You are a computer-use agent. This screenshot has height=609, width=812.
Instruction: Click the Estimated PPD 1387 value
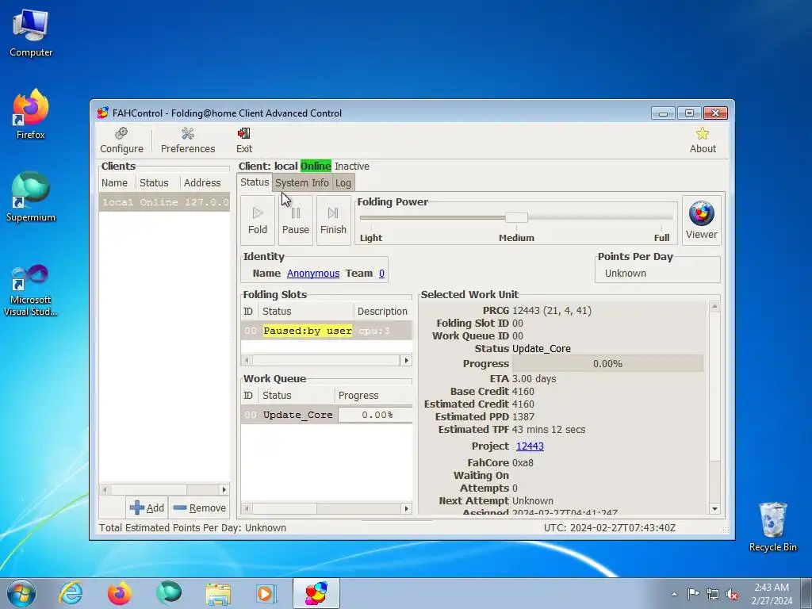pyautogui.click(x=523, y=417)
